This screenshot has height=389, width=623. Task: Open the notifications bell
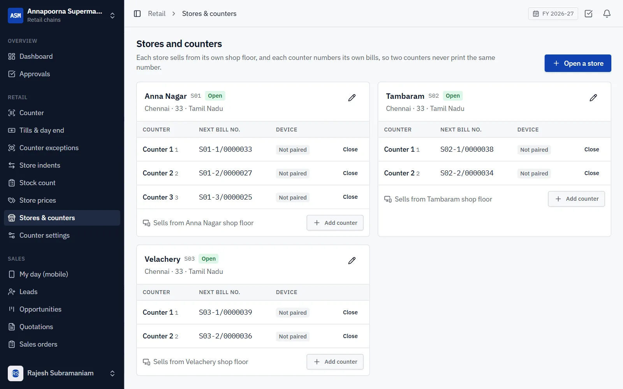(x=607, y=14)
